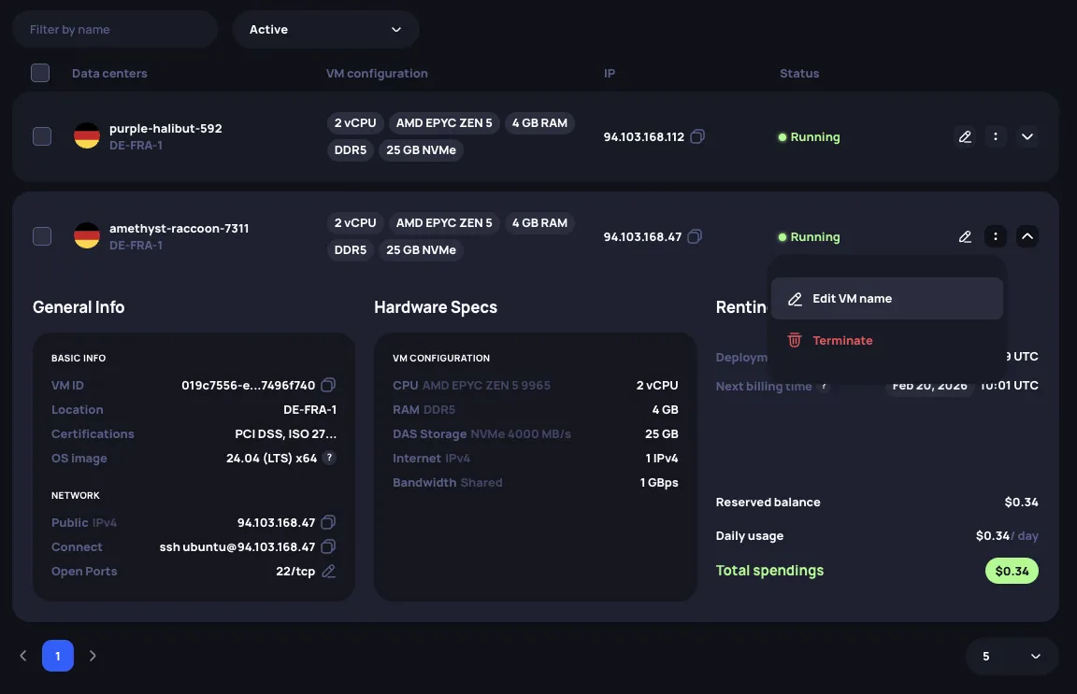
Task: Choose Terminate from the menu
Action: pyautogui.click(x=842, y=340)
